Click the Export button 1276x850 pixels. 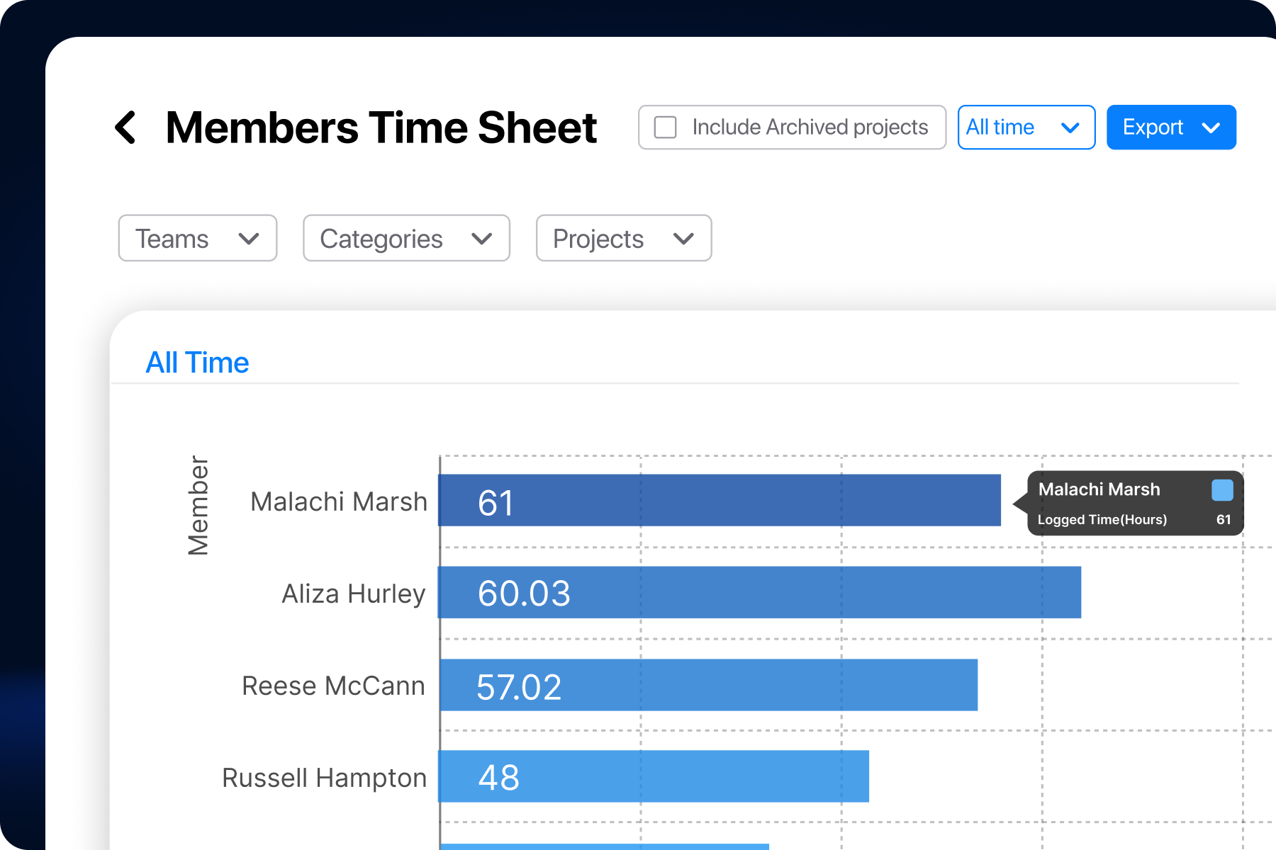point(1170,127)
